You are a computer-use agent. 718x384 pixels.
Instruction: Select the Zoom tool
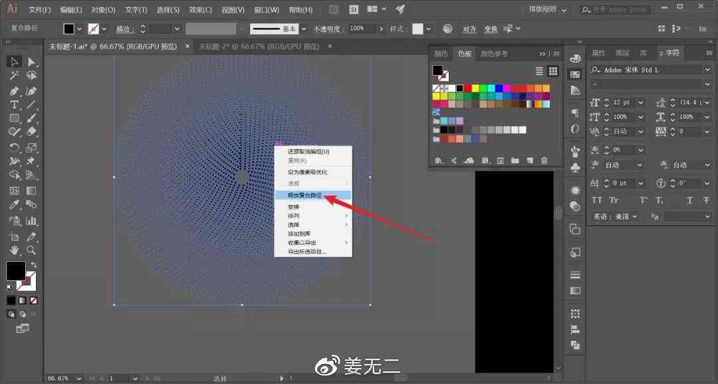pos(31,250)
